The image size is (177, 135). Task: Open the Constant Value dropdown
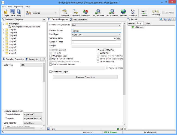pos(115,38)
